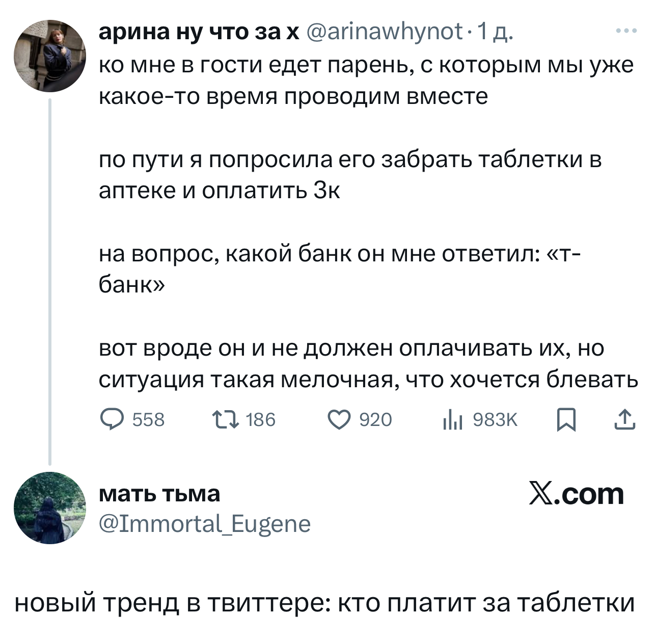
Task: Click the X.com logo
Action: coord(577,494)
